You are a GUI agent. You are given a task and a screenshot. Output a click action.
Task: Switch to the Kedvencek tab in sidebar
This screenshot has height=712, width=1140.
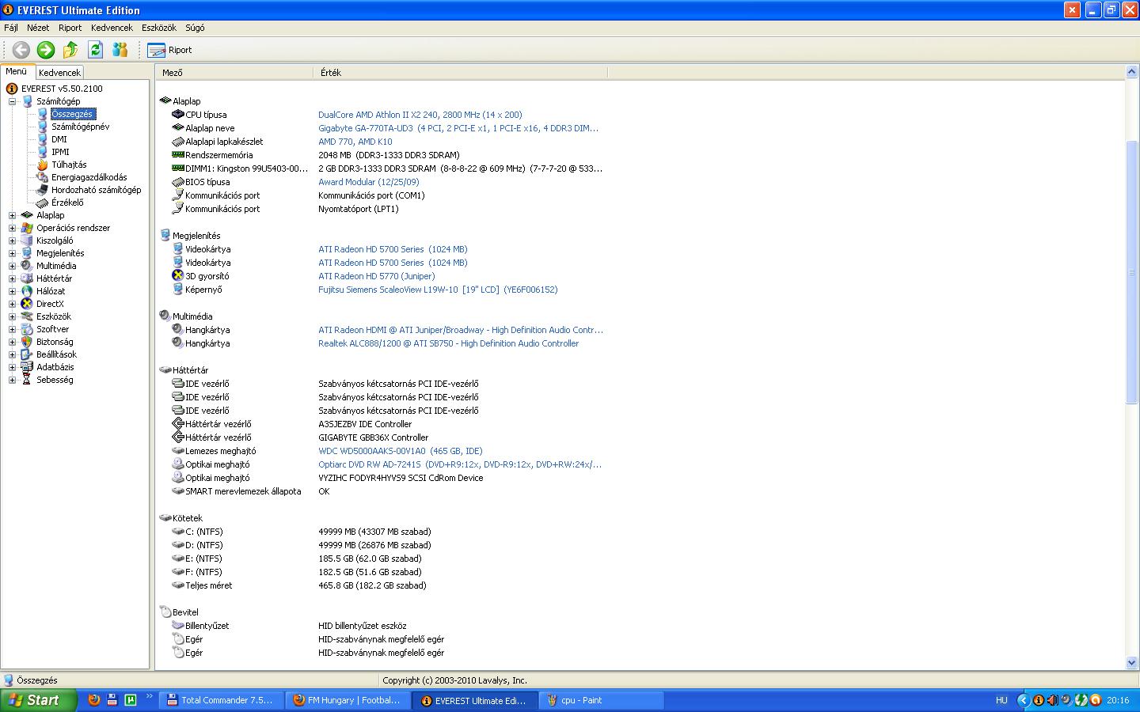(59, 72)
